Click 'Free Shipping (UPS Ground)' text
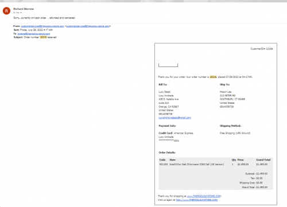 pyautogui.click(x=235, y=133)
